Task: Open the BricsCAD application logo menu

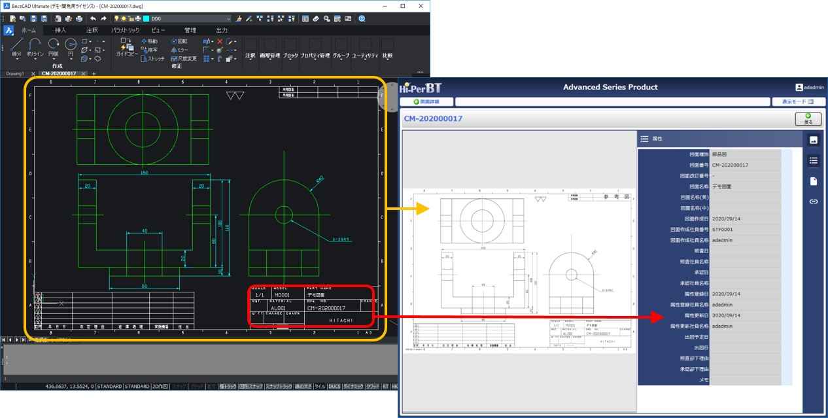Action: [x=9, y=30]
